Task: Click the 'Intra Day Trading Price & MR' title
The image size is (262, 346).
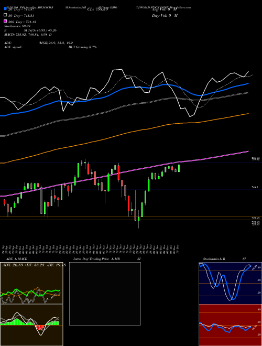Action: coord(96,259)
